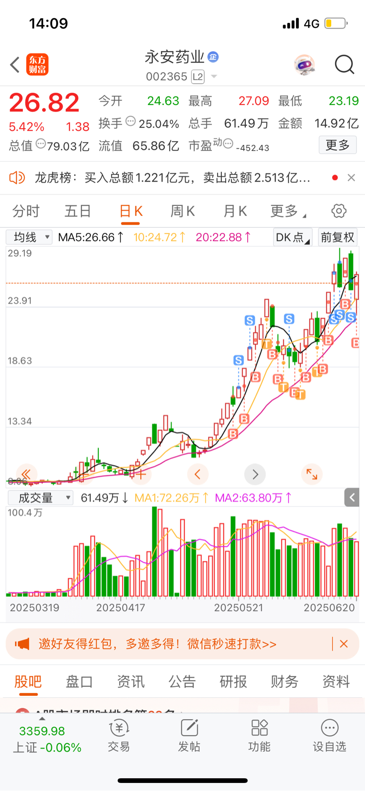This screenshot has height=791, width=365.
Task: Tap the current price 26.82
Action: pyautogui.click(x=44, y=103)
